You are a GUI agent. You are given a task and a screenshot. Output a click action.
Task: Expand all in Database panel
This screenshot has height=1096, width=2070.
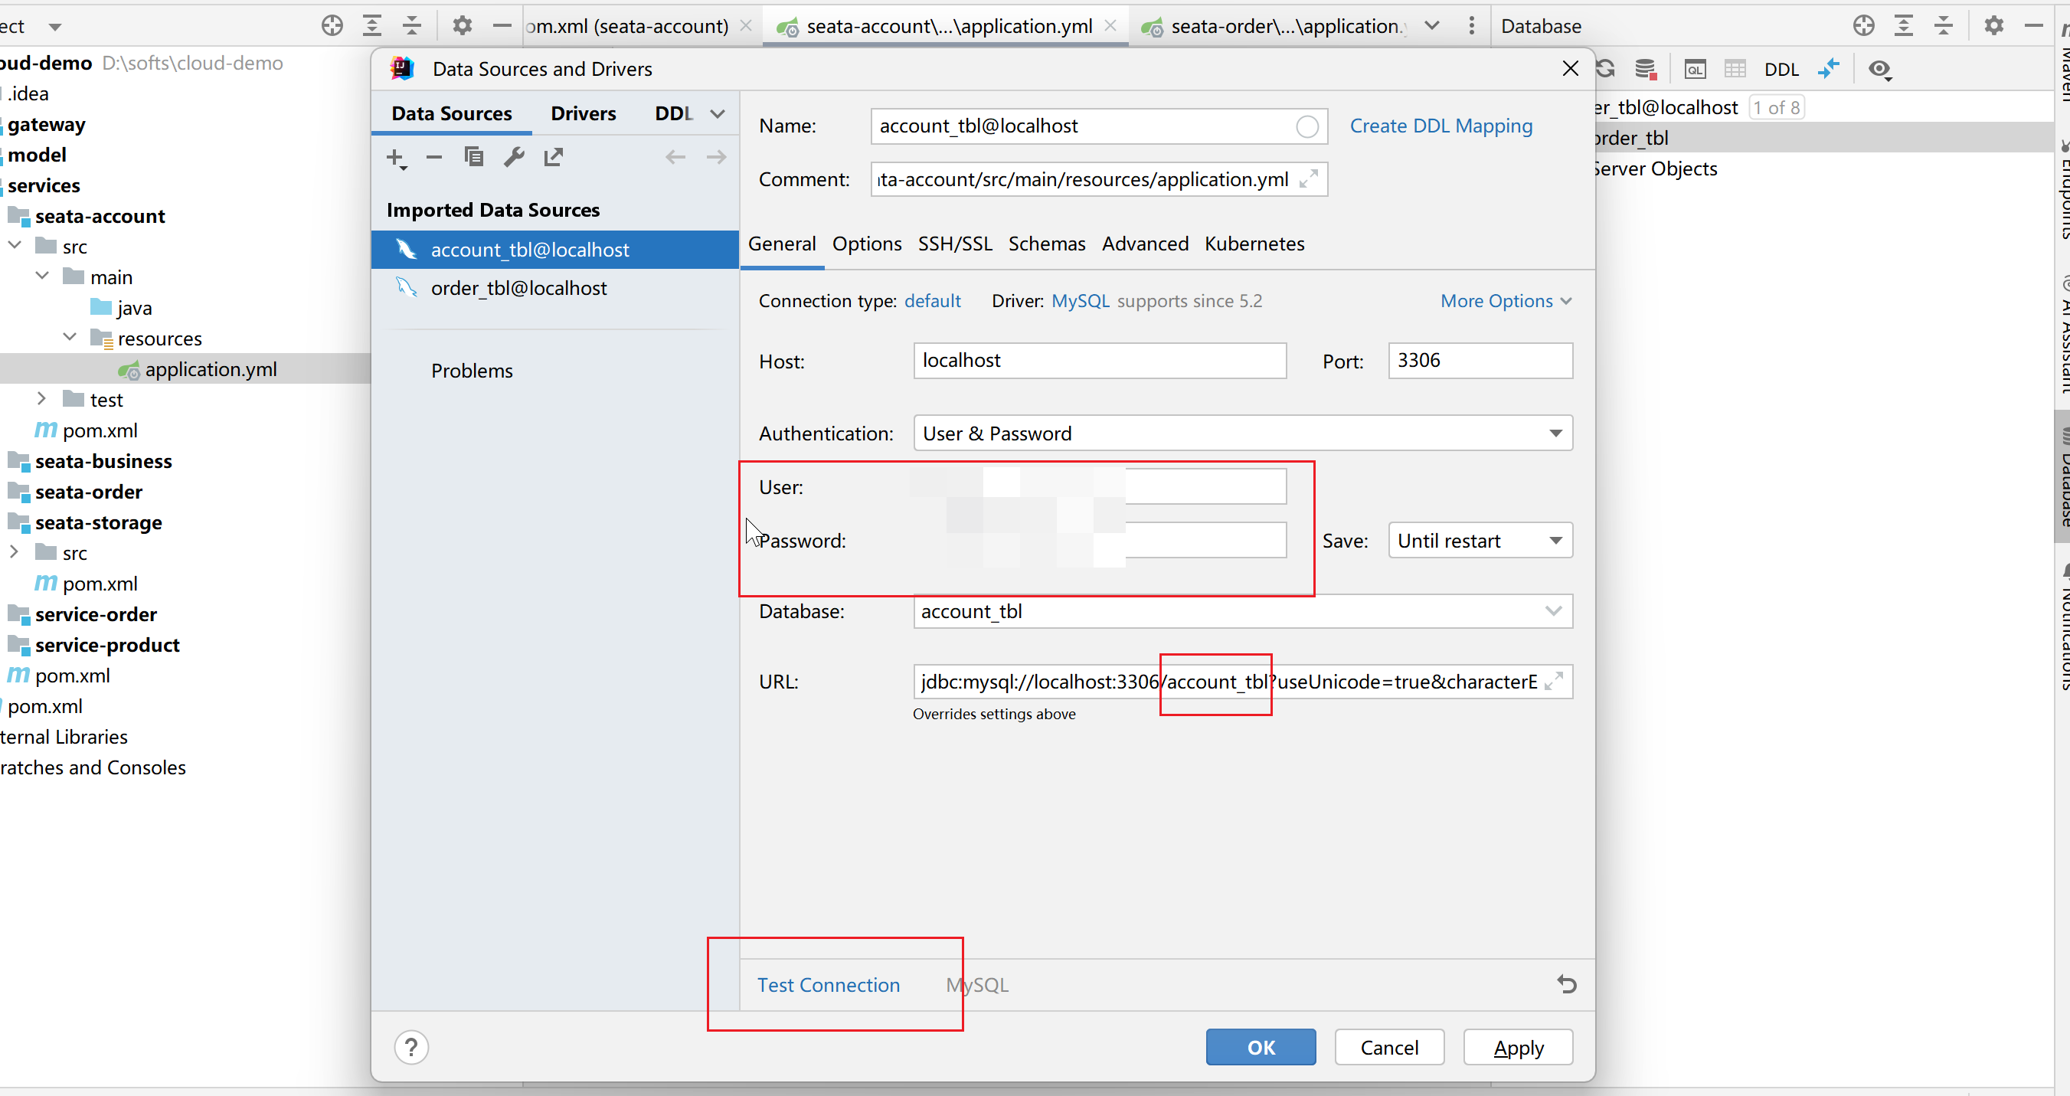pos(1904,26)
